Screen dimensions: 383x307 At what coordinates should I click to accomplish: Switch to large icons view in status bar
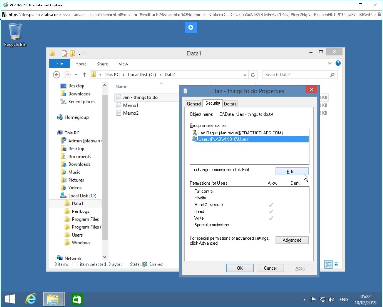coord(337,264)
